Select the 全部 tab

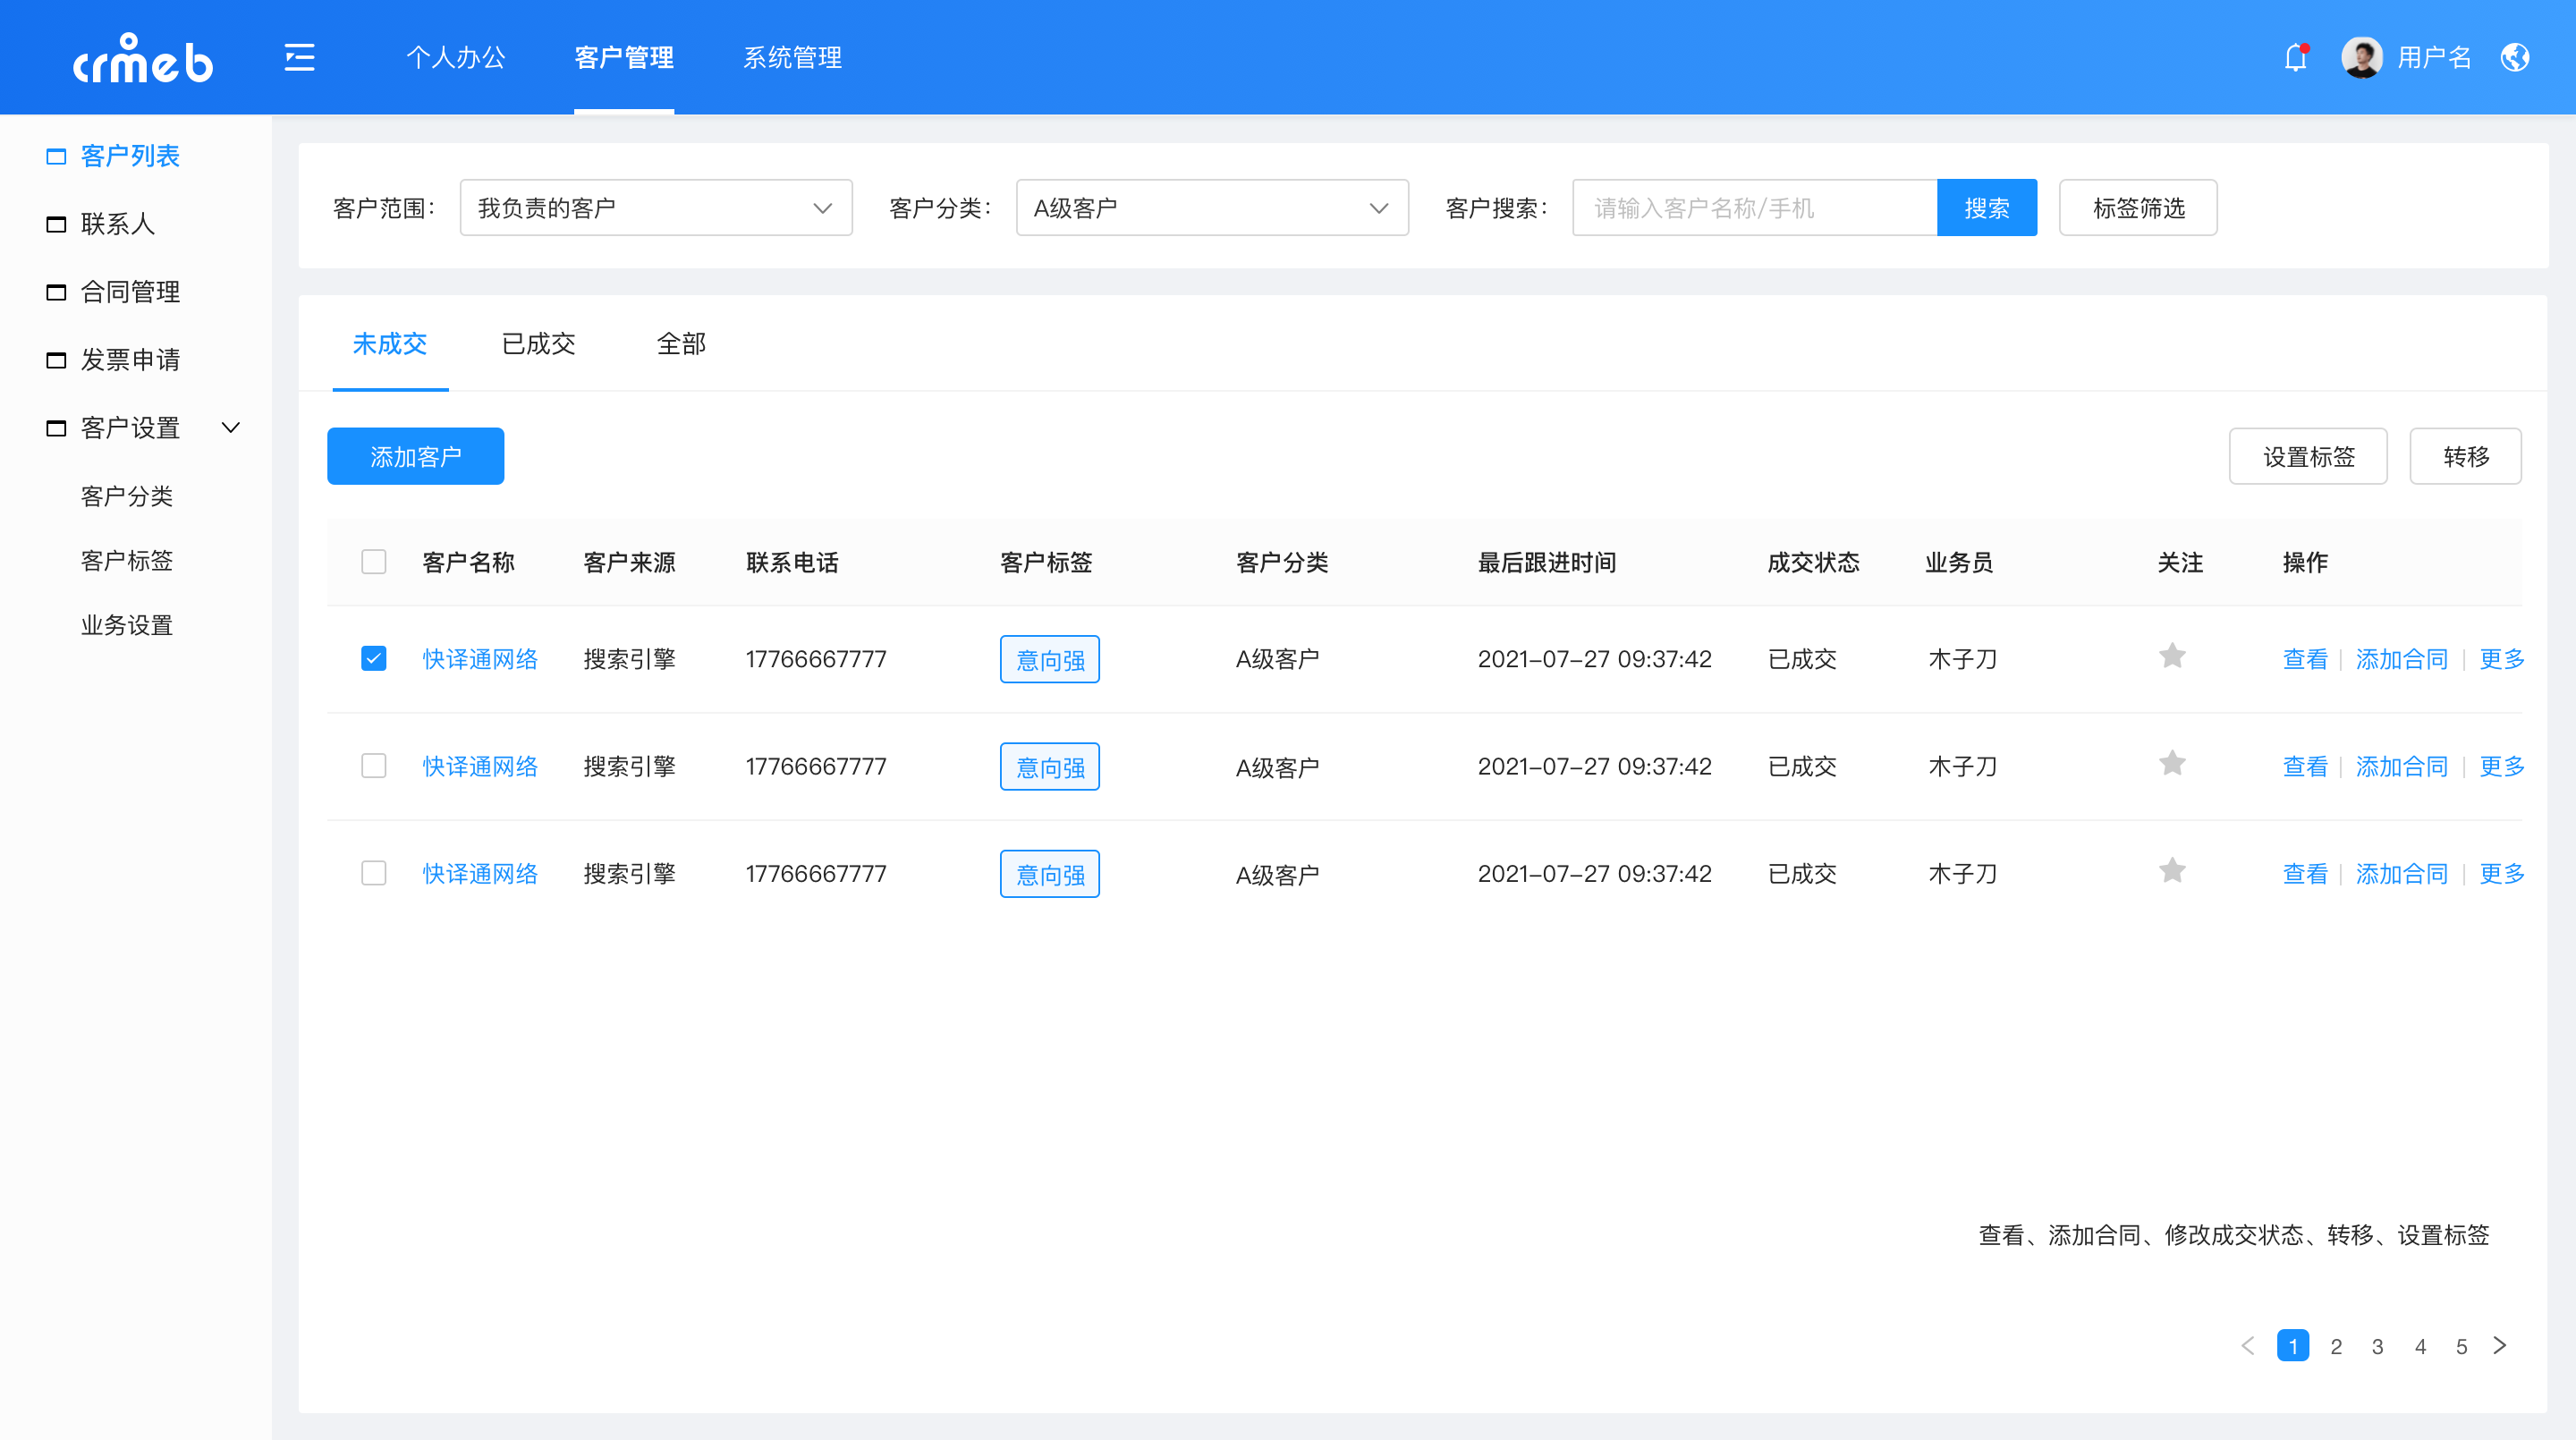pyautogui.click(x=681, y=344)
